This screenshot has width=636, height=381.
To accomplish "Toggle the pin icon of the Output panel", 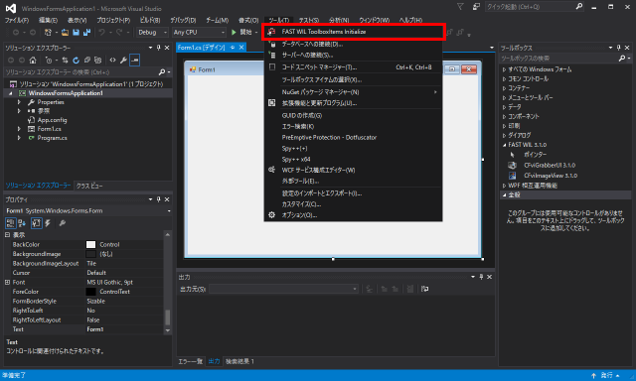I will 481,277.
